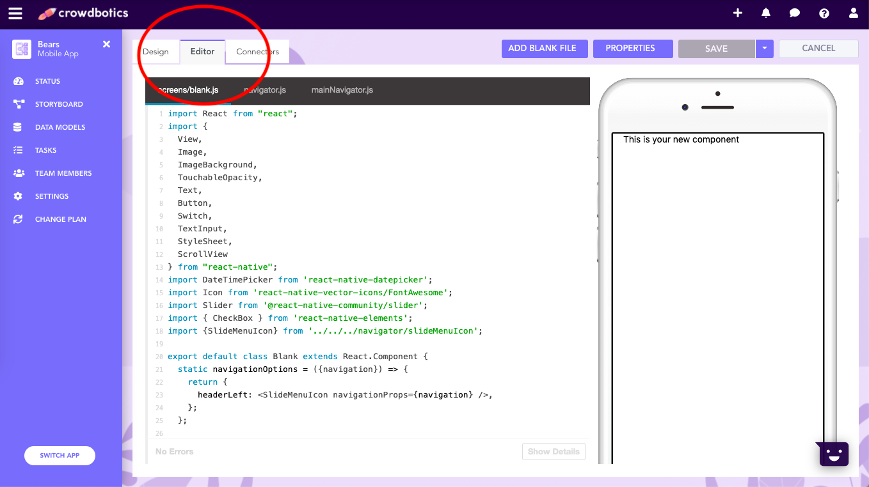869x487 pixels.
Task: Select the mainNavigator.js file tab
Action: 342,90
